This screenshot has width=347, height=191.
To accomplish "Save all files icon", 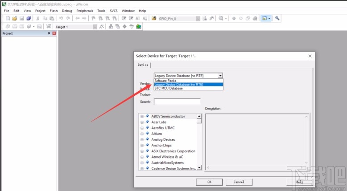I will click(x=29, y=18).
